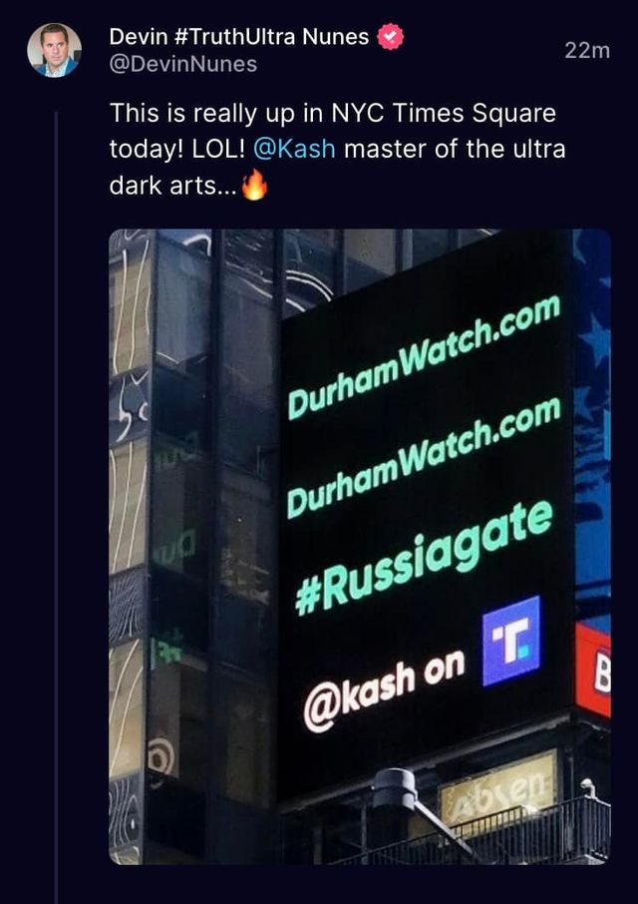The image size is (638, 904).
Task: Click the post text 'This is really up'
Action: [187, 113]
